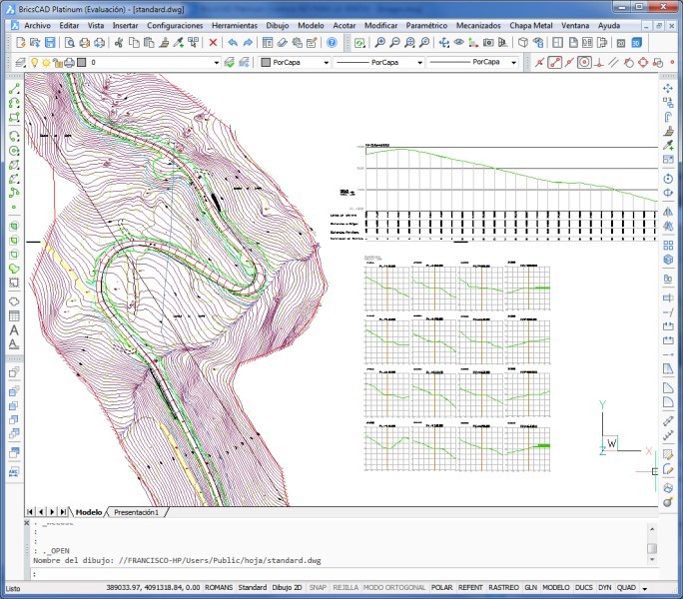Switch to the Presentación1 tab

click(137, 512)
